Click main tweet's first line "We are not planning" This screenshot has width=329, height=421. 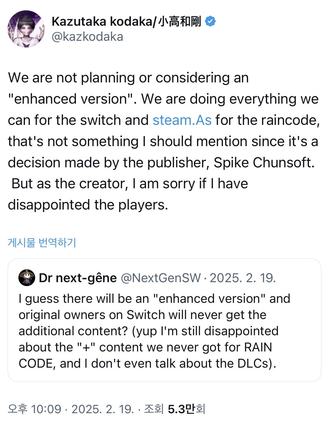pos(71,78)
